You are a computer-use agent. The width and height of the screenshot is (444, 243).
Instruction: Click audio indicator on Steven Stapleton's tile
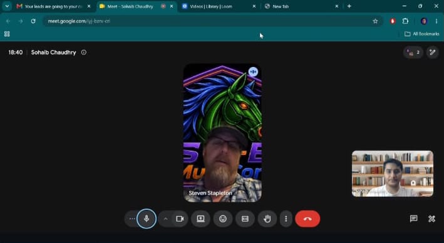(253, 71)
